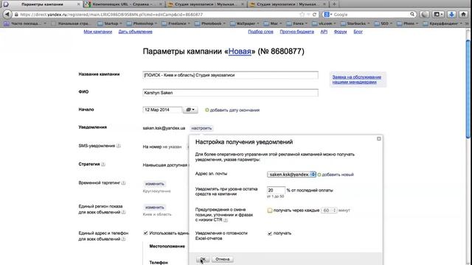The image size is (472, 265).
Task: Click the Google search engine icon
Action: coord(327,15)
